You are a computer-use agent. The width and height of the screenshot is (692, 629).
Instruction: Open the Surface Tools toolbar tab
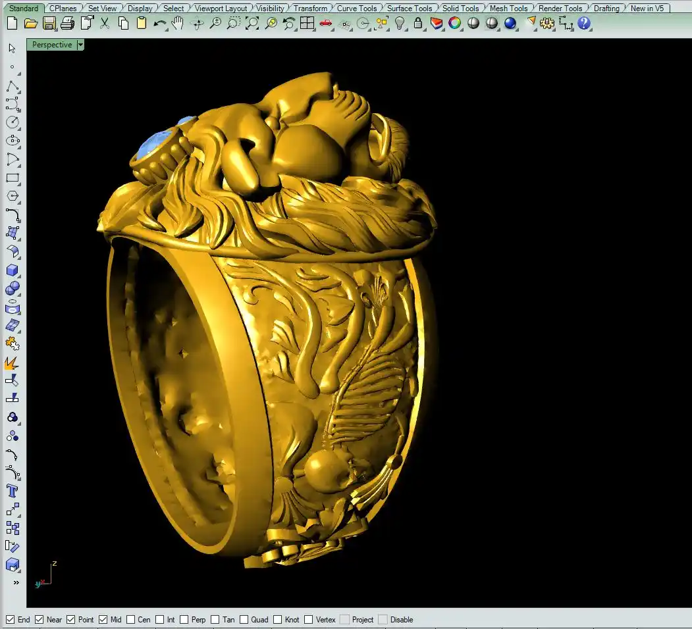point(409,9)
